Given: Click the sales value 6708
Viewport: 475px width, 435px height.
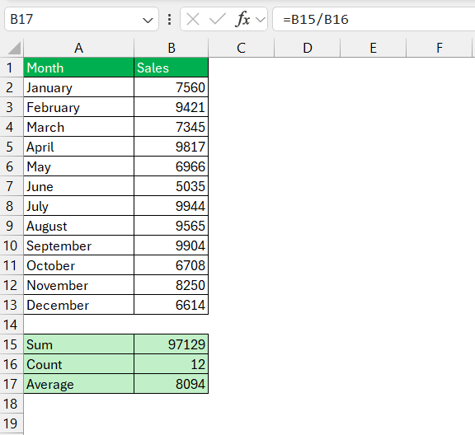Looking at the screenshot, I should coord(172,265).
